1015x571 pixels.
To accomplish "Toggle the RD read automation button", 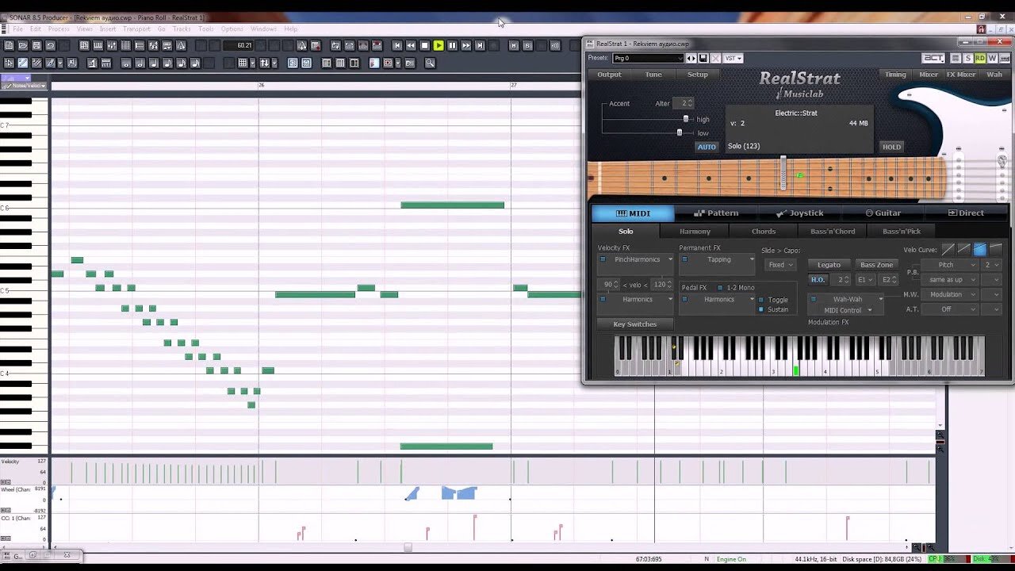I will pos(980,58).
